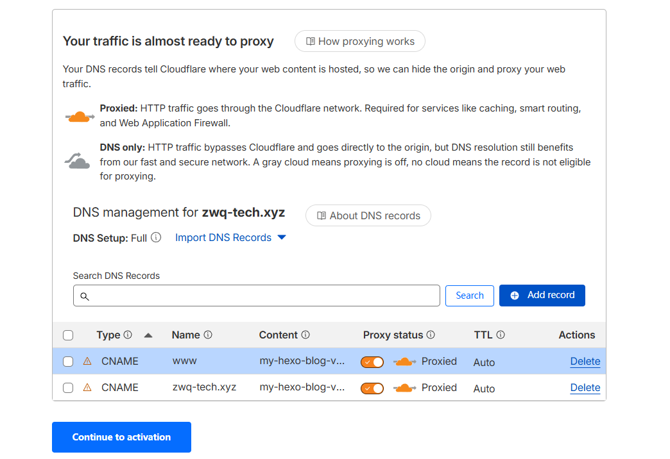Click the www record name
This screenshot has height=459, width=670.
tap(185, 361)
